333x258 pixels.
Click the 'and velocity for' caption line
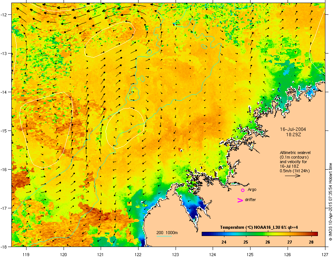click(x=293, y=162)
